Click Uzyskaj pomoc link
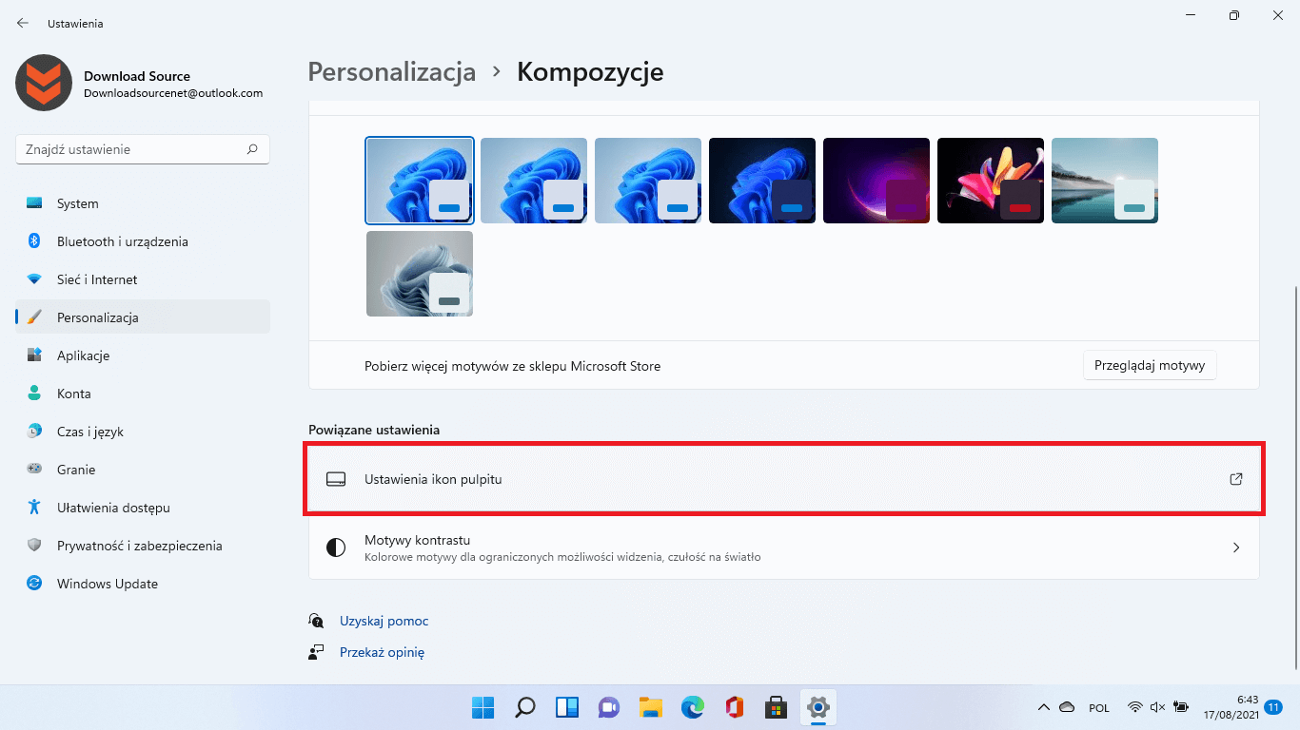The image size is (1300, 730). [x=384, y=621]
